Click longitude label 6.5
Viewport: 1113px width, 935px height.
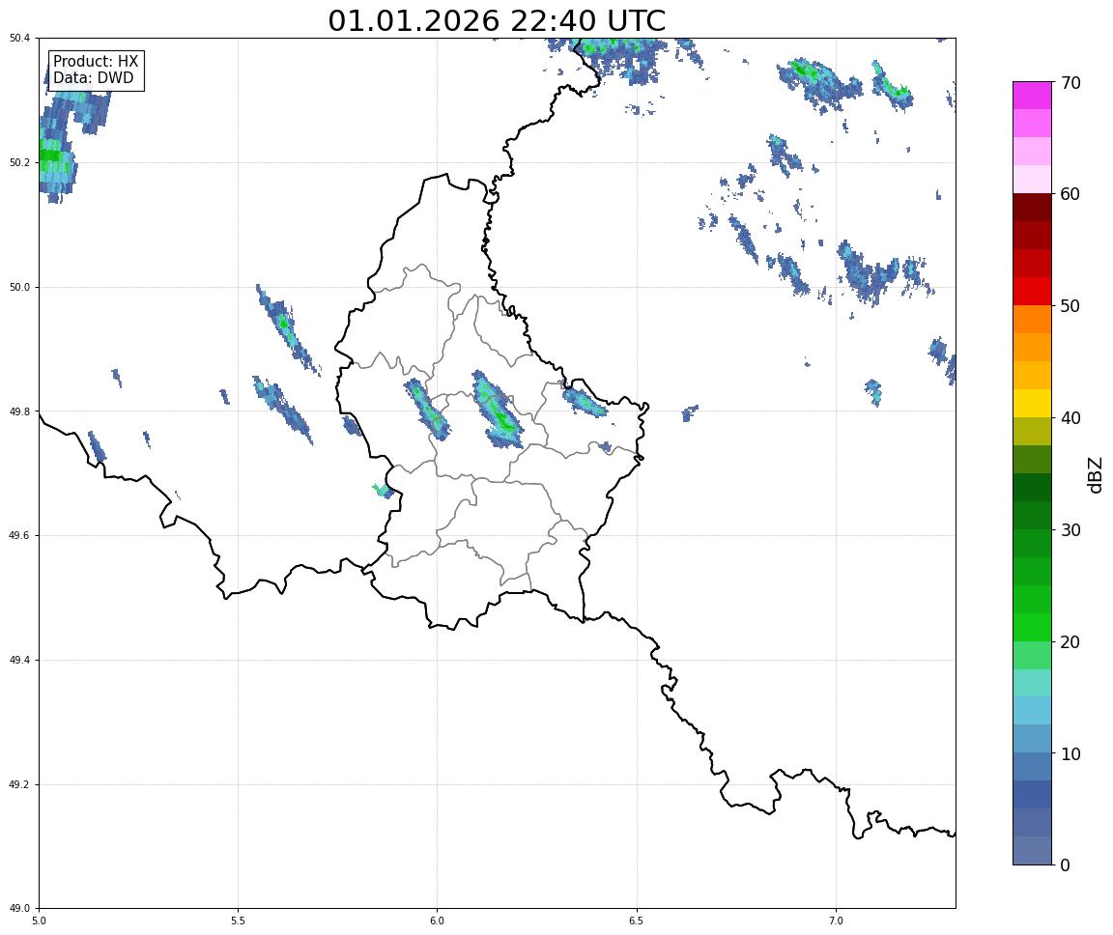[x=637, y=921]
